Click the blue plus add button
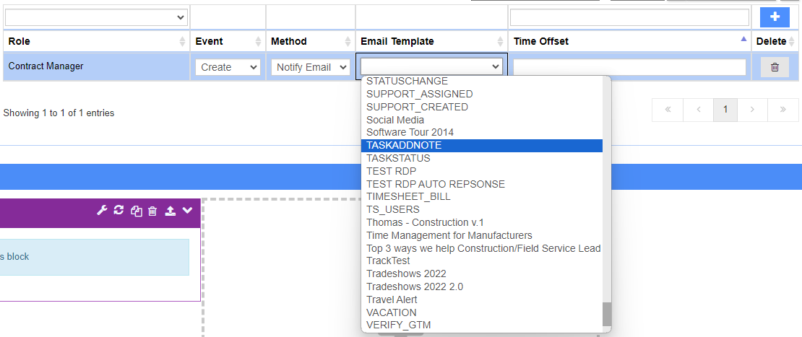The width and height of the screenshot is (802, 337). [x=775, y=17]
